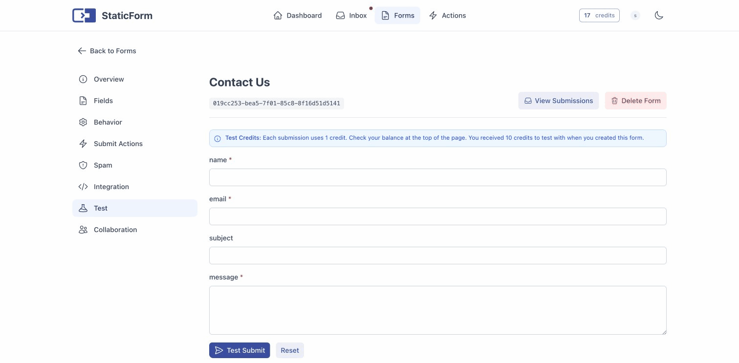The image size is (739, 363).
Task: Navigate using the Back to Forms link
Action: coord(107,51)
